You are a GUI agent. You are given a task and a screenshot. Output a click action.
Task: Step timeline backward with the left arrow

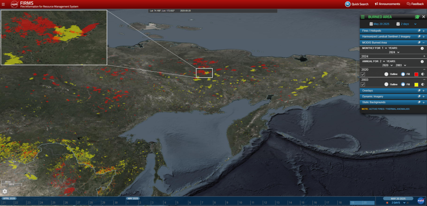coord(387,203)
